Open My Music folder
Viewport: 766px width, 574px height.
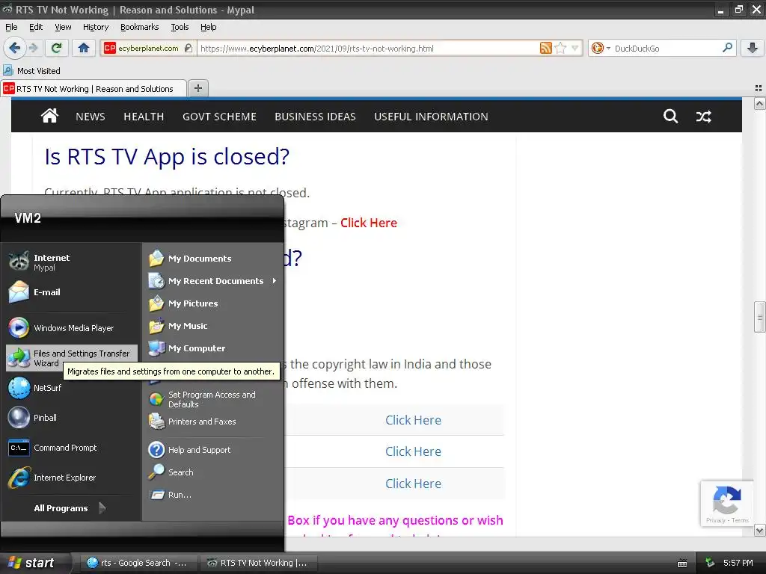click(213, 326)
